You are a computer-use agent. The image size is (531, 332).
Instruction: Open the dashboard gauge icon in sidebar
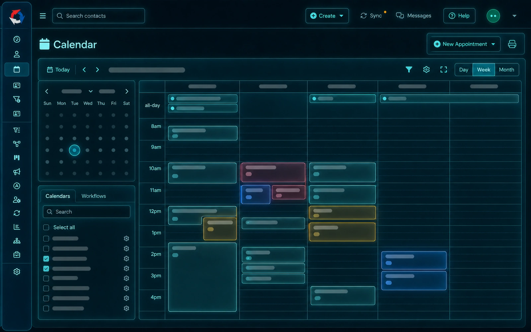17,39
